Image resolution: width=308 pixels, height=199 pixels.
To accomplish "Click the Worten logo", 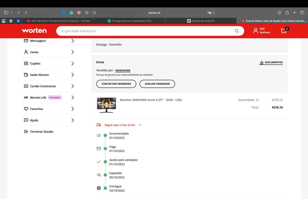I will 34,31.
